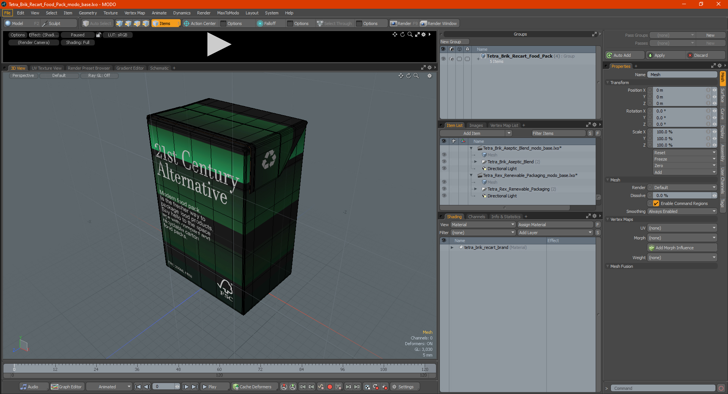Click the Apply button
Screen dimensions: 728x394
[x=665, y=55]
